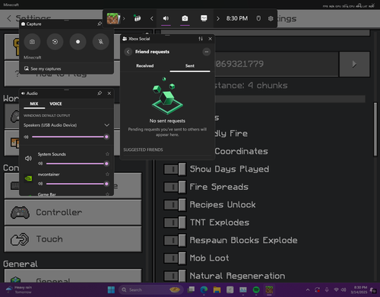Favorite nvcontainer with the star
This screenshot has width=380, height=297.
(107, 174)
